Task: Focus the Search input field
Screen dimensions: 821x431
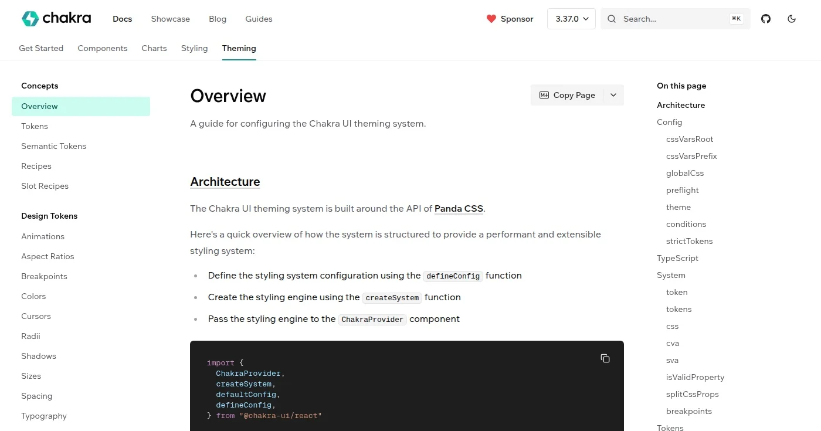Action: [x=674, y=19]
